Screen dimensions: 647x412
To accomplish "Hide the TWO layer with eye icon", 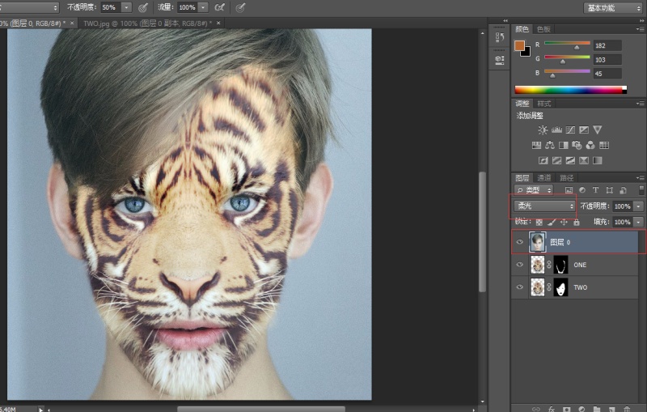I will [x=520, y=287].
